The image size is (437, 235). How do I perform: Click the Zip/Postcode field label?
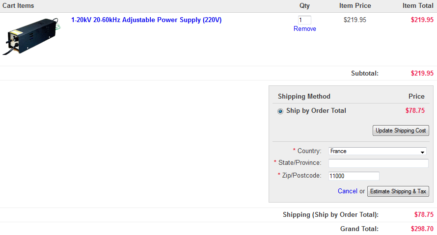pos(301,176)
